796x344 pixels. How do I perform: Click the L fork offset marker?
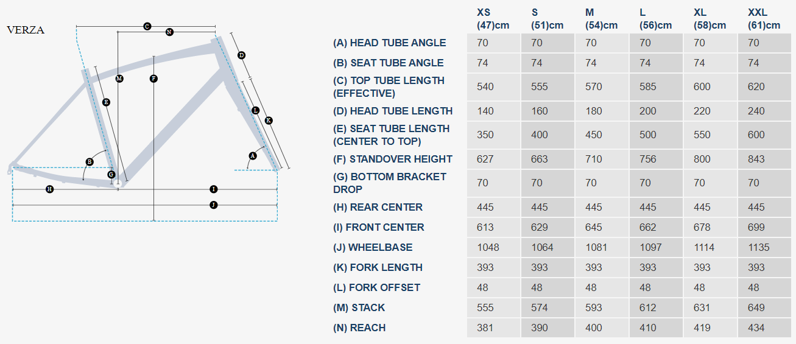[x=255, y=110]
